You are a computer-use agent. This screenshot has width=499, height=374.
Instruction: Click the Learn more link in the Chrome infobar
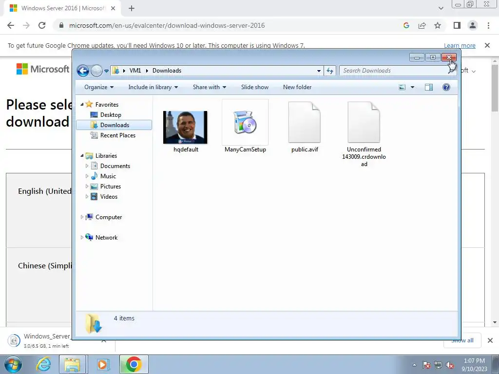tap(460, 45)
